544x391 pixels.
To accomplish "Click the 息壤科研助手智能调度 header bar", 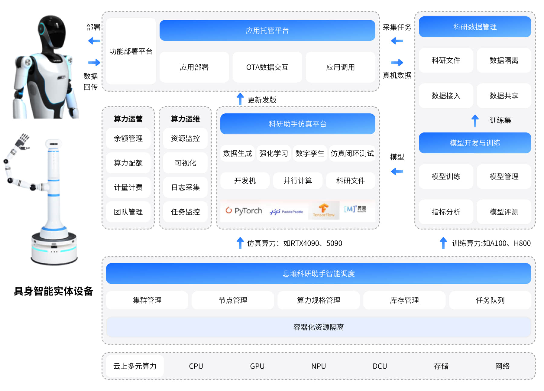I will (319, 273).
